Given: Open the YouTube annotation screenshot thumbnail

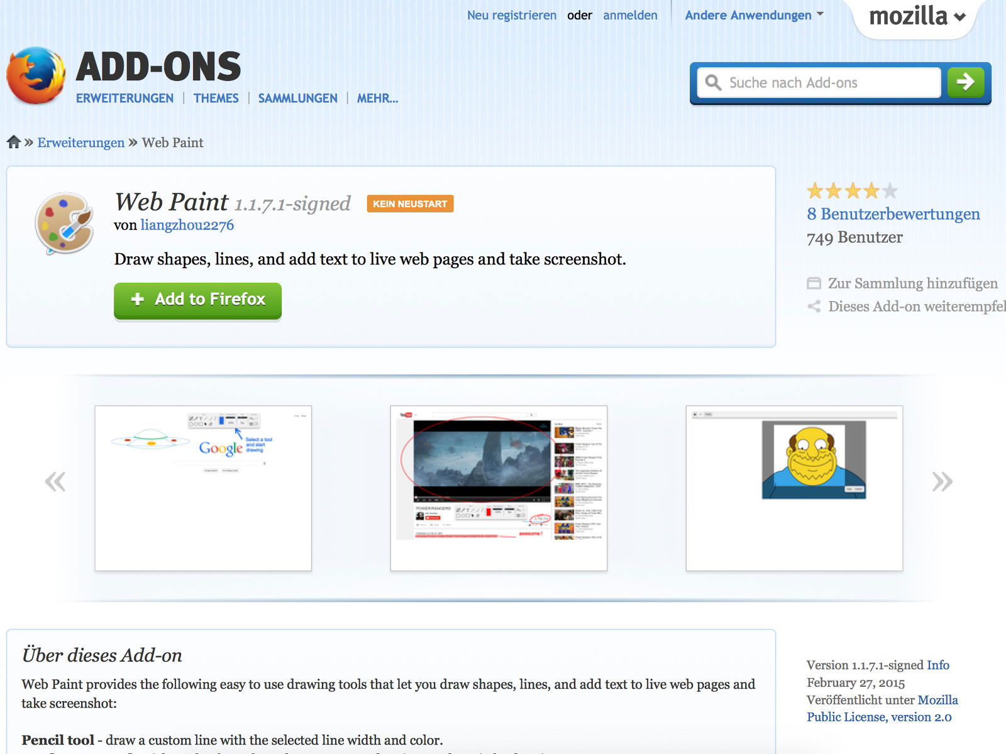Looking at the screenshot, I should pyautogui.click(x=499, y=488).
